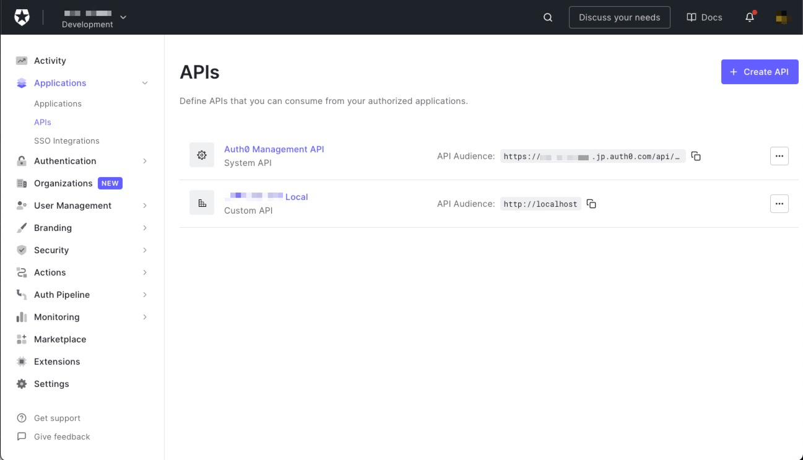Viewport: 803px width, 460px height.
Task: Open the search magnifier icon
Action: pos(547,17)
